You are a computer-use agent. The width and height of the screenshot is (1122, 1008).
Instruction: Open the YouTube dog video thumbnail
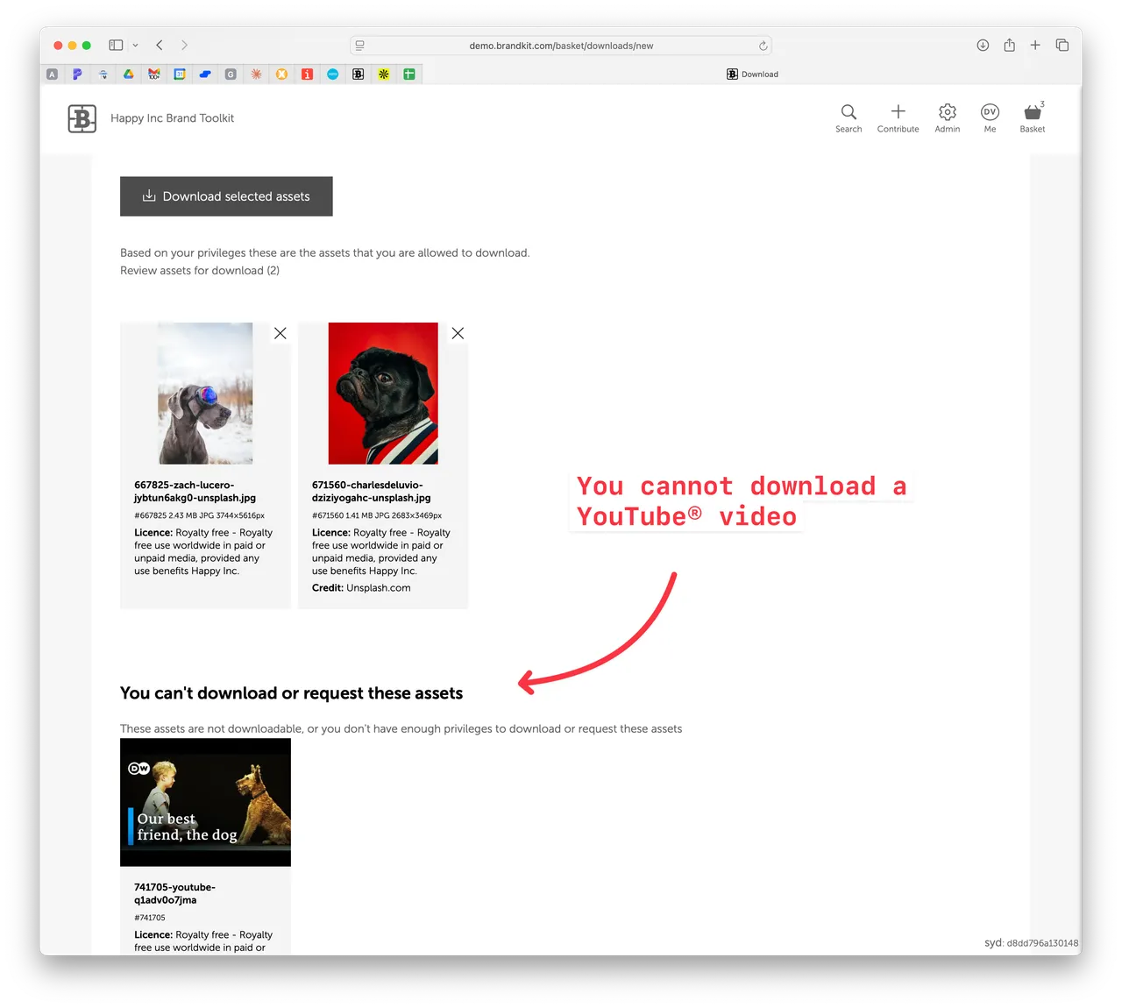click(205, 802)
